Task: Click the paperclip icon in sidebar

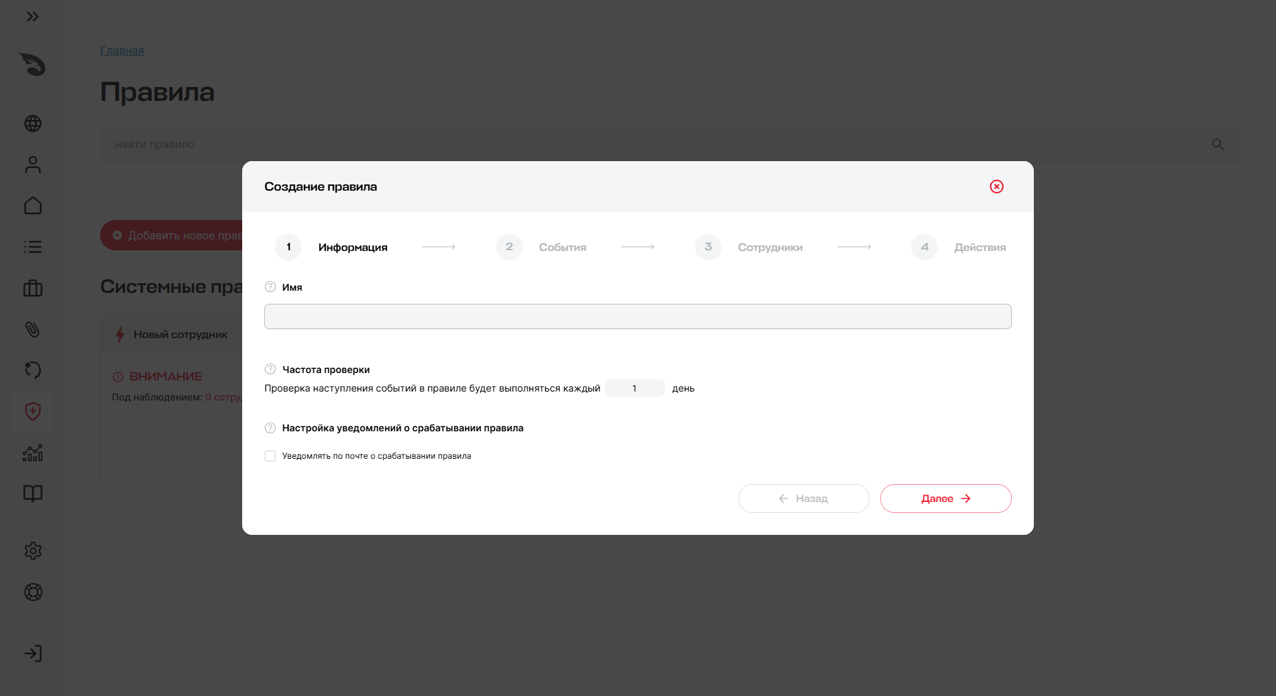Action: pos(33,329)
